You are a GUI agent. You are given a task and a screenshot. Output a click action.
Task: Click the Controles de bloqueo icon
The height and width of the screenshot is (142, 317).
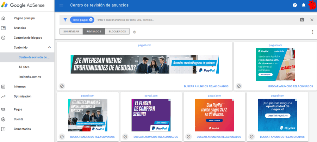click(x=3, y=38)
